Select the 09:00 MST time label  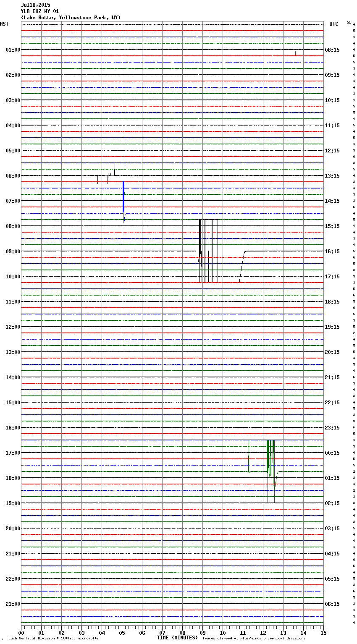(13, 251)
